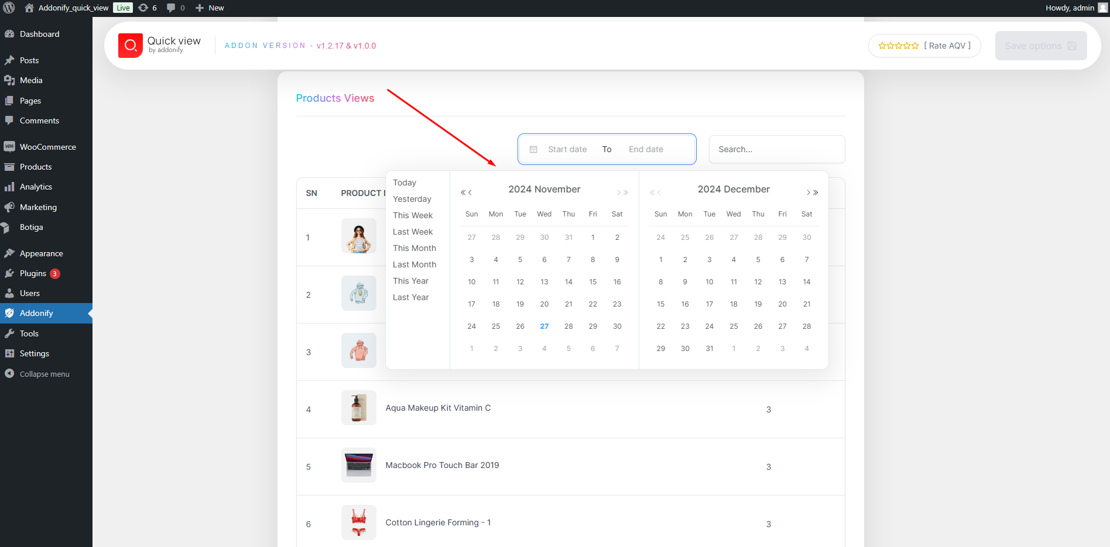Pick December 25 in the calendar
1110x547 pixels.
[734, 326]
